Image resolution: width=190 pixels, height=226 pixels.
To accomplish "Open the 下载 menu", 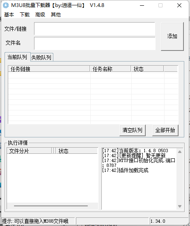I will coord(25,15).
